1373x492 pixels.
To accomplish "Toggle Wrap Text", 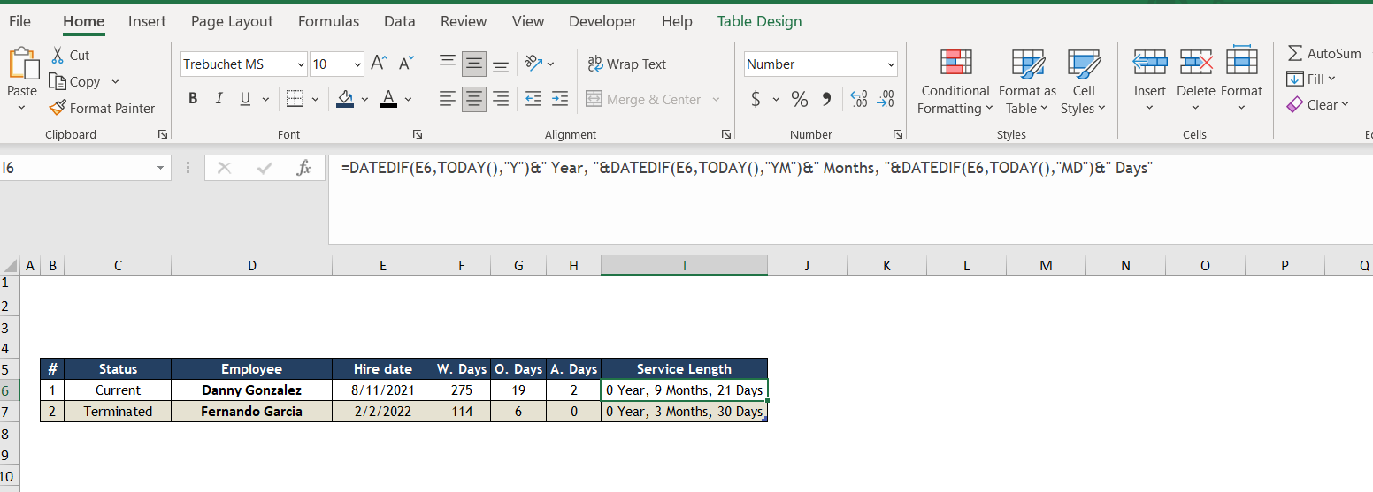I will click(627, 64).
